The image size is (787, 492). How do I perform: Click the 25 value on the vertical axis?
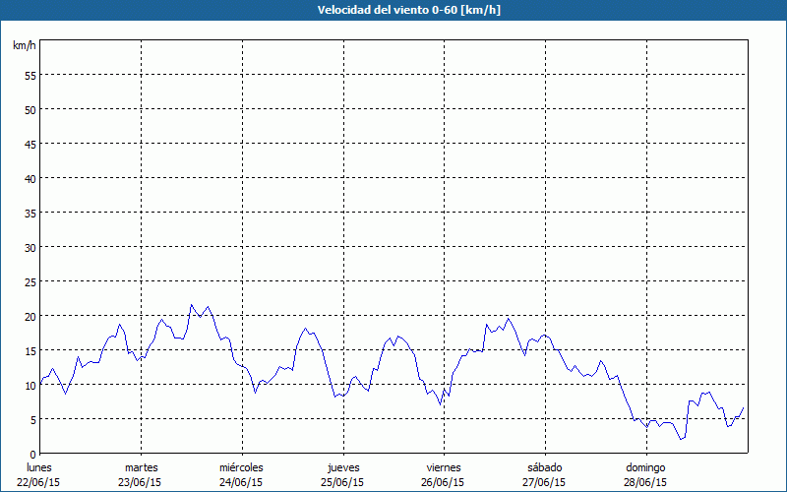(30, 281)
